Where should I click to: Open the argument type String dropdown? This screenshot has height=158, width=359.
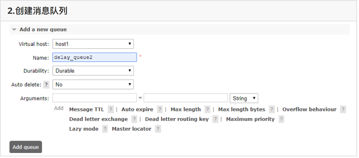click(244, 98)
